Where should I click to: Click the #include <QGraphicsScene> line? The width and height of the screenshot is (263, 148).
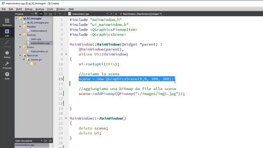pyautogui.click(x=98, y=35)
